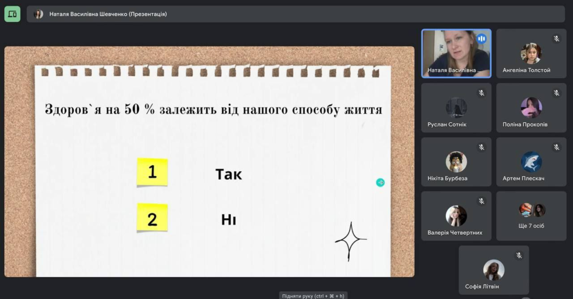Screen dimensions: 573x299
Task: Click the answer text Так
Action: coord(229,174)
